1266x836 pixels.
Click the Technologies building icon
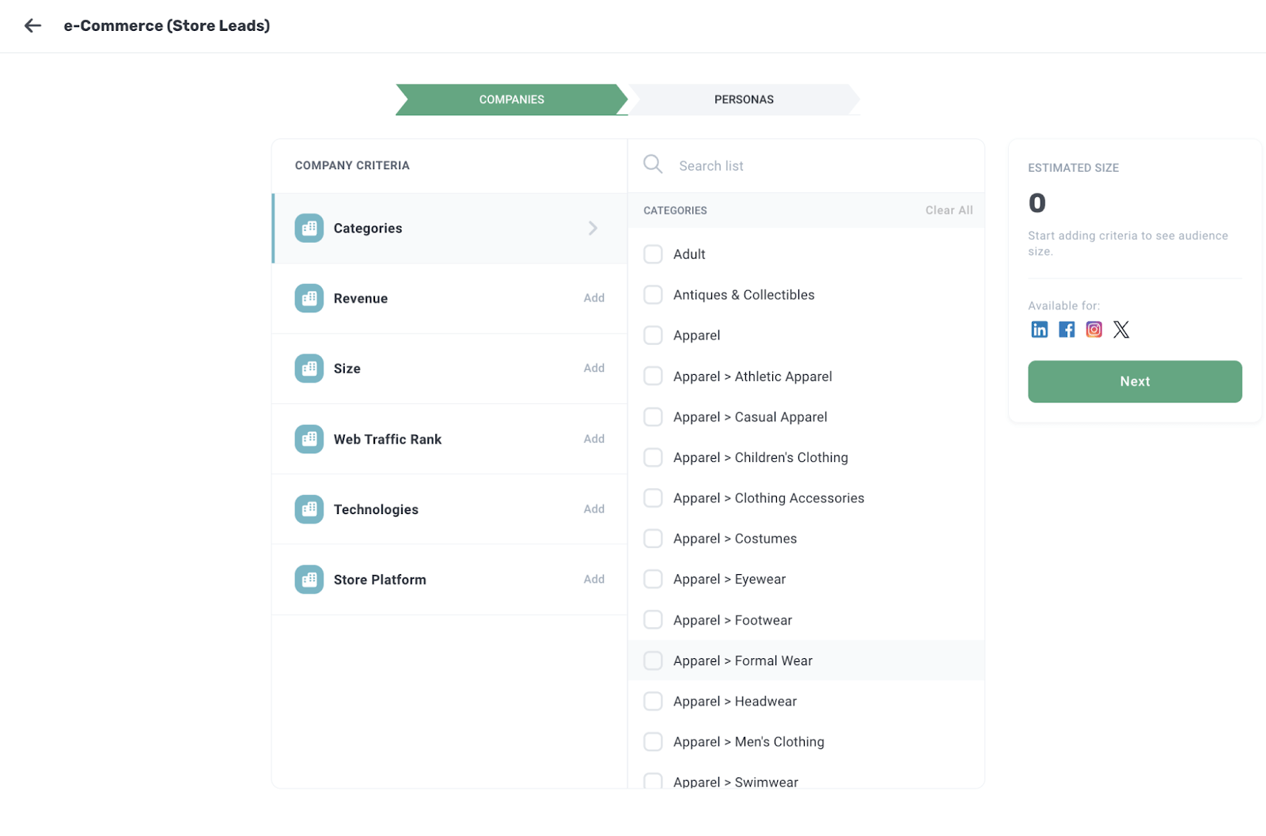[x=309, y=509]
